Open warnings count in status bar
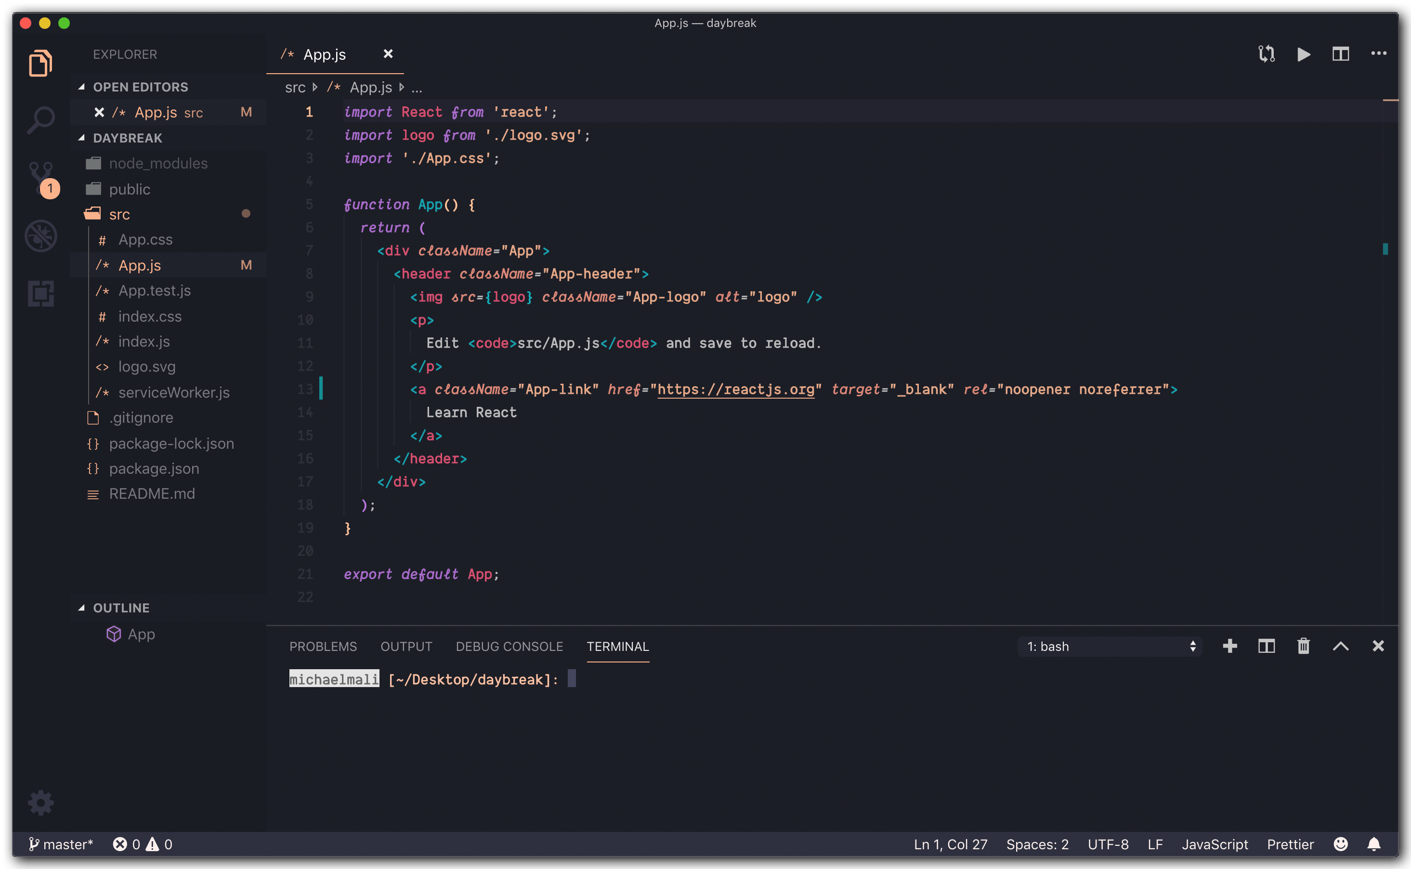Screen dimensions: 1411x869 click(x=158, y=843)
